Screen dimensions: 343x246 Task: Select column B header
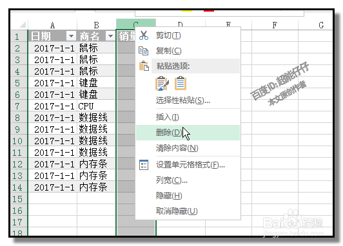(97, 24)
